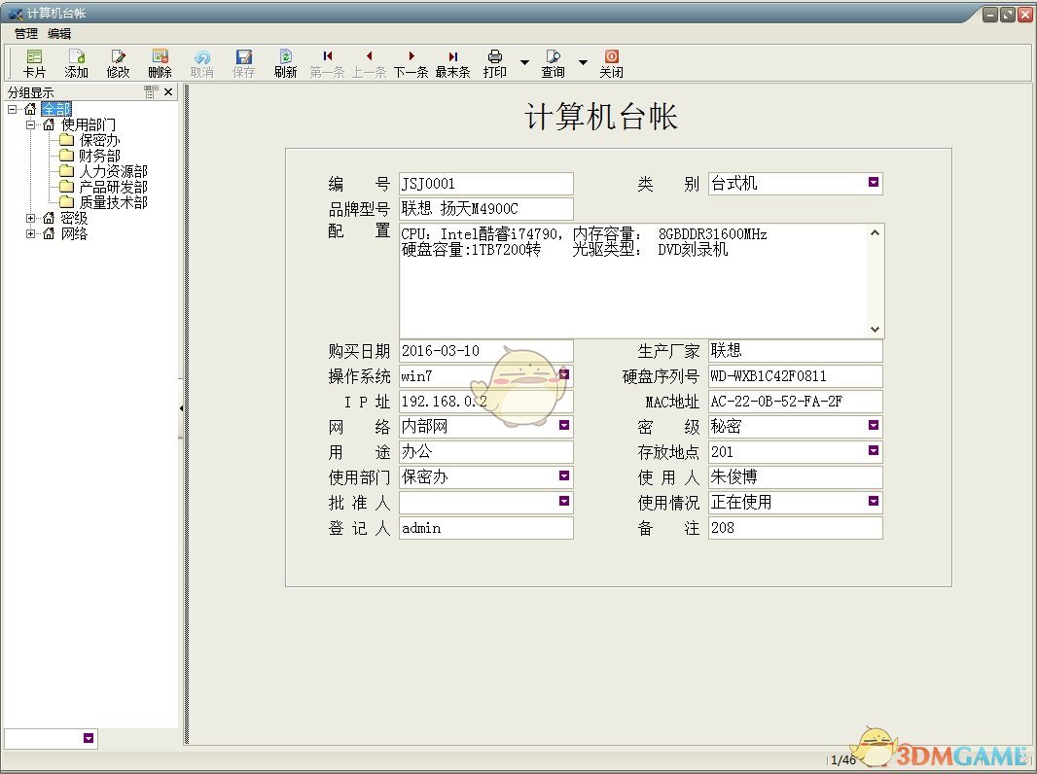Open the 存放地点 dropdown
The height and width of the screenshot is (774, 1037).
point(873,451)
